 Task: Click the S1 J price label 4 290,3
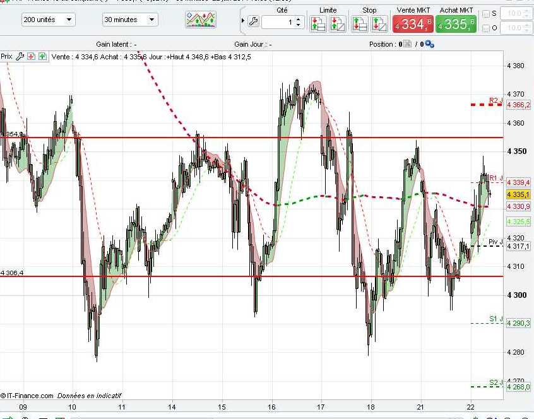(x=518, y=323)
